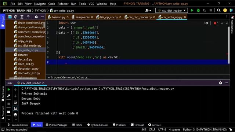Screen dimensions: 235x132
Task: Go to next highlighted error arrow
Action: click(227, 23)
